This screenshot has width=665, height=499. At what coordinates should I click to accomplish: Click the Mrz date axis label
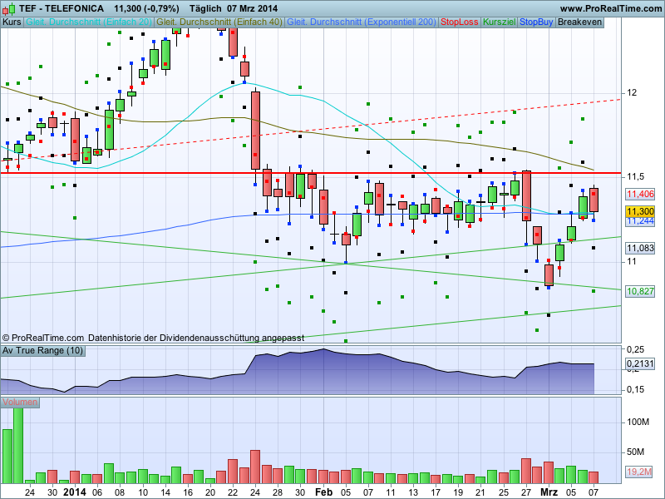pyautogui.click(x=549, y=492)
